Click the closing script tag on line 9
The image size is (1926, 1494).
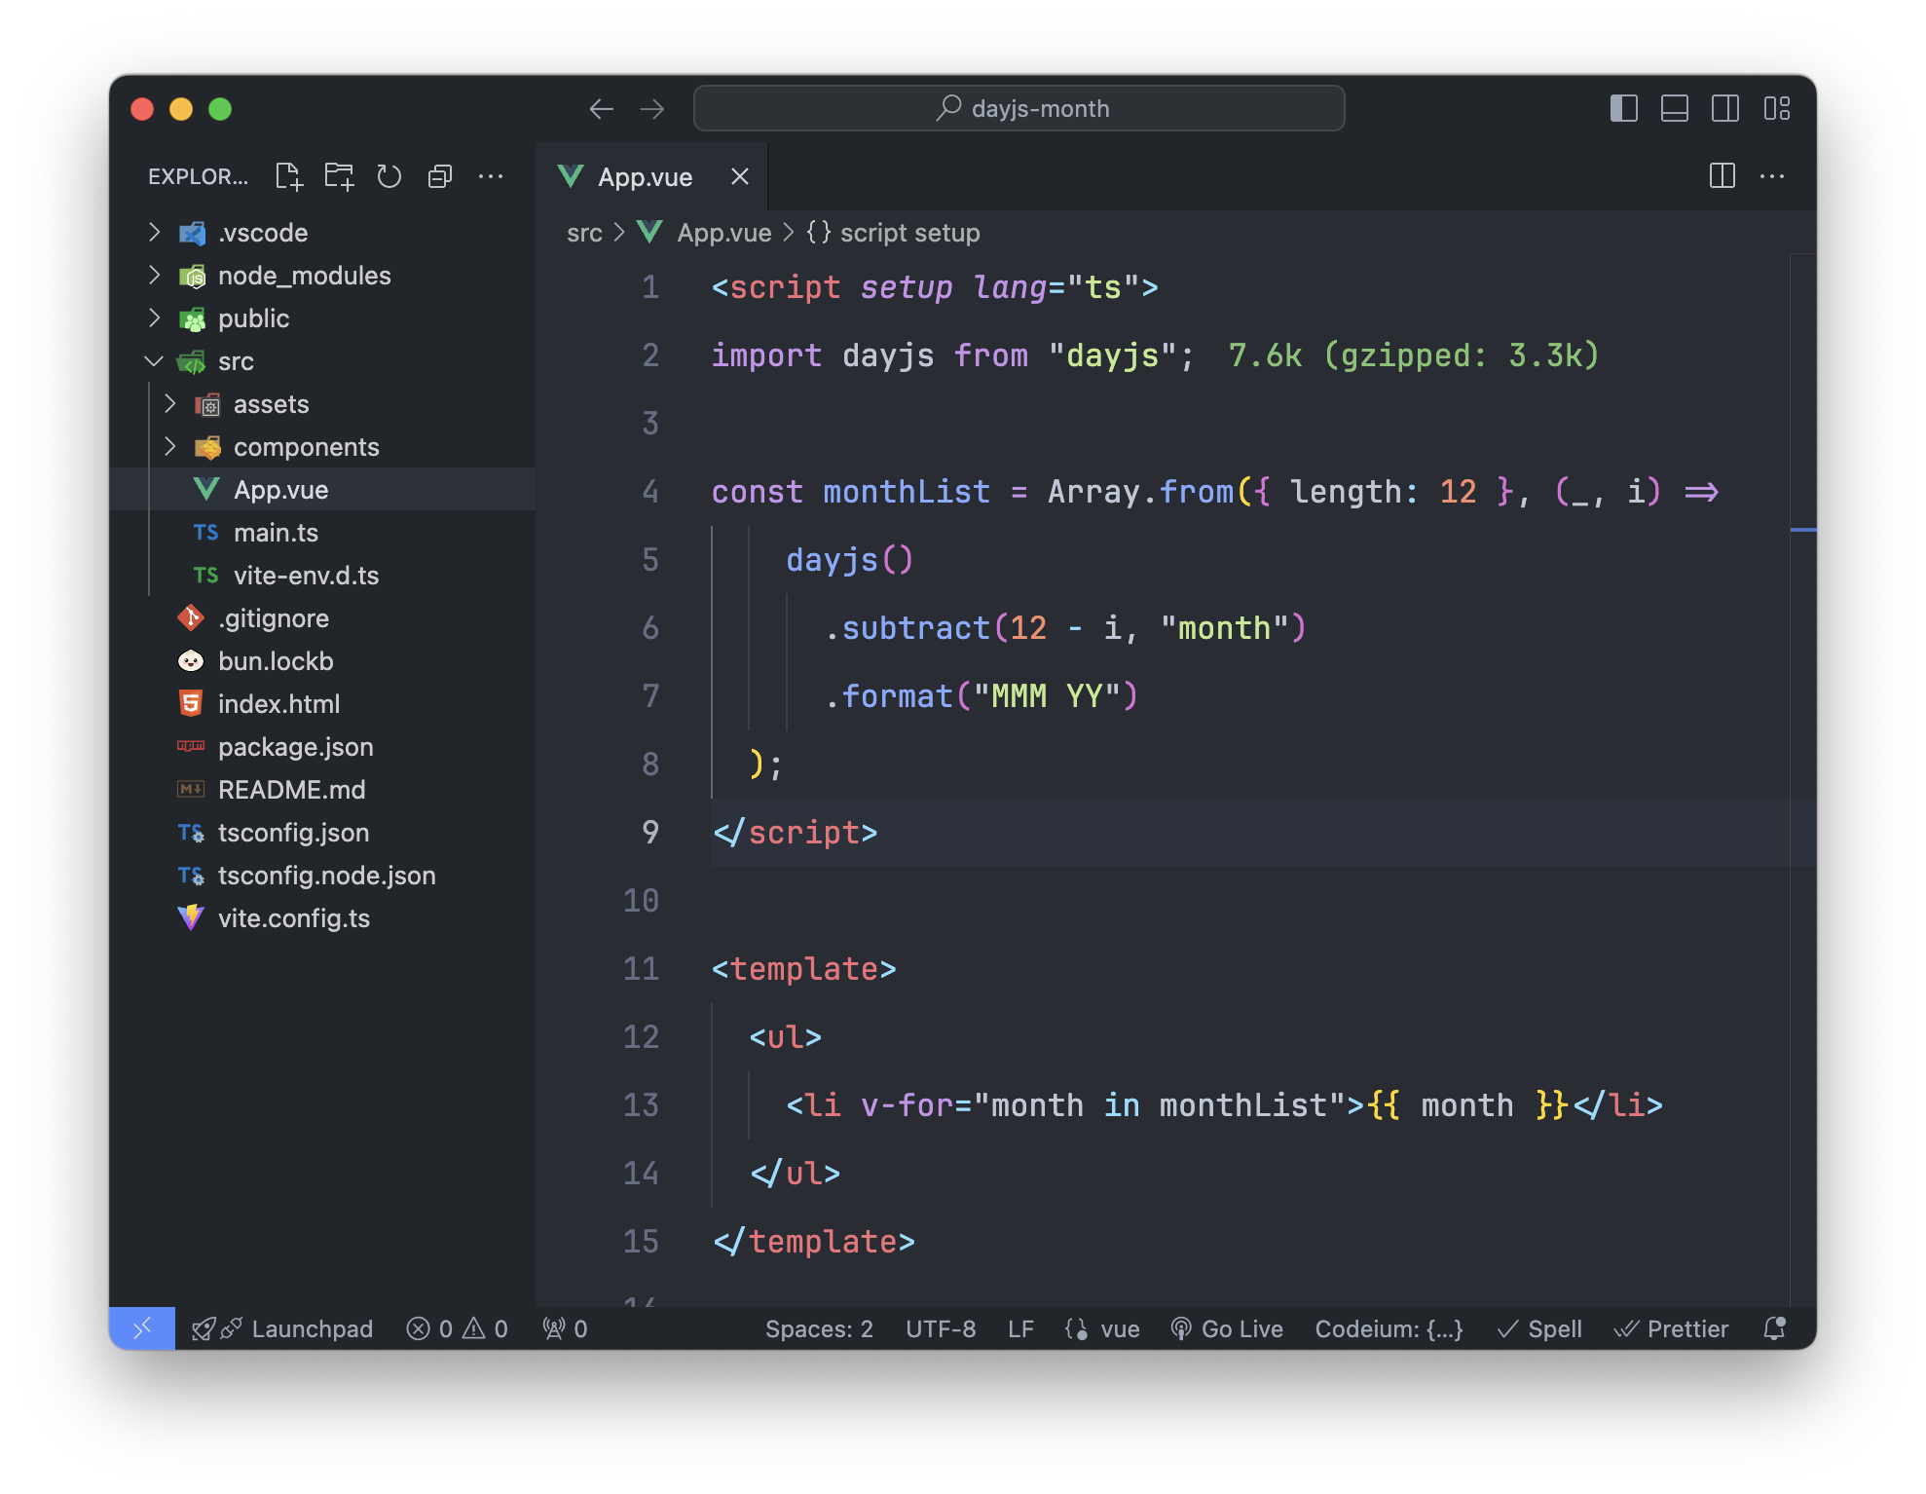796,833
